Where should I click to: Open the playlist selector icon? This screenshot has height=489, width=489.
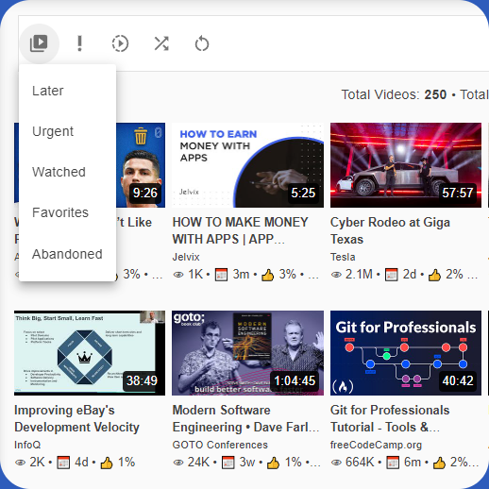[x=39, y=43]
